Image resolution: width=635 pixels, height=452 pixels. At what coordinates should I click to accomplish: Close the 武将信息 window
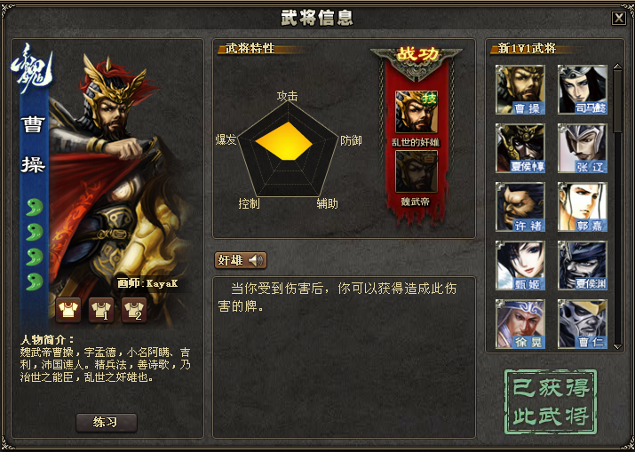tap(618, 19)
